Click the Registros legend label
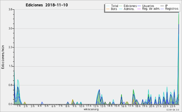The image size is (182, 112). pos(172,9)
